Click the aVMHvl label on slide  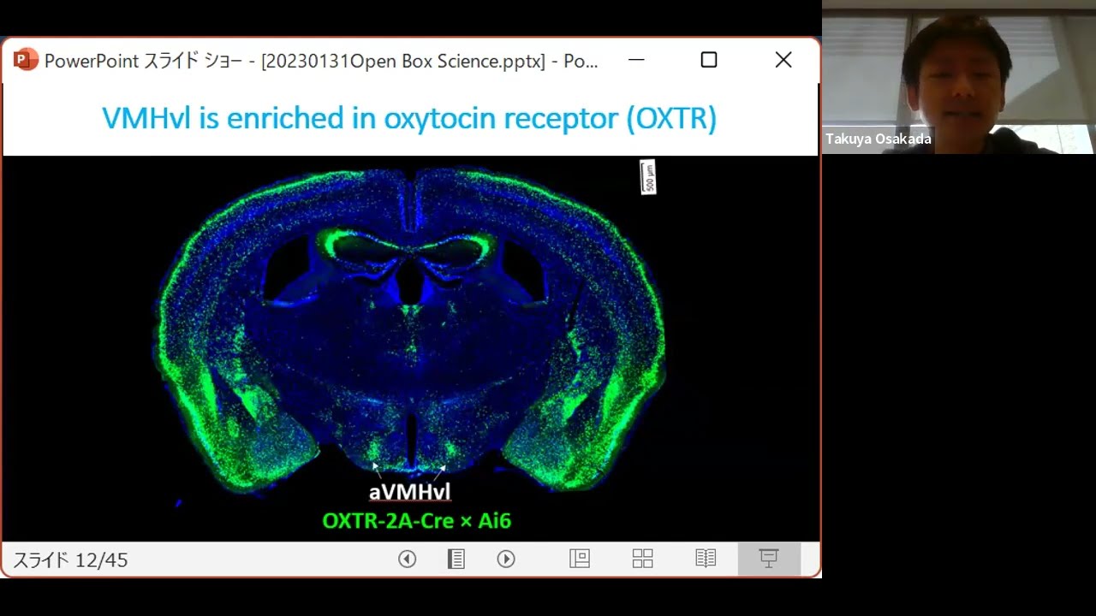(409, 492)
